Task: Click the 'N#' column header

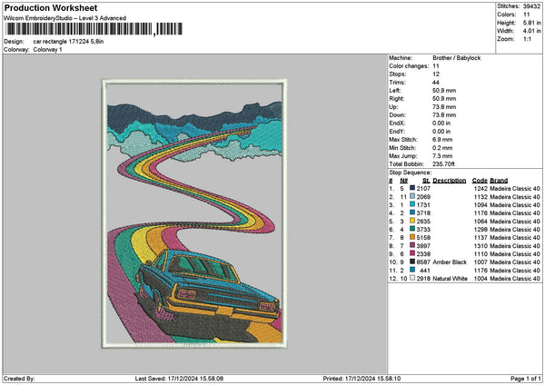Action: click(x=403, y=181)
